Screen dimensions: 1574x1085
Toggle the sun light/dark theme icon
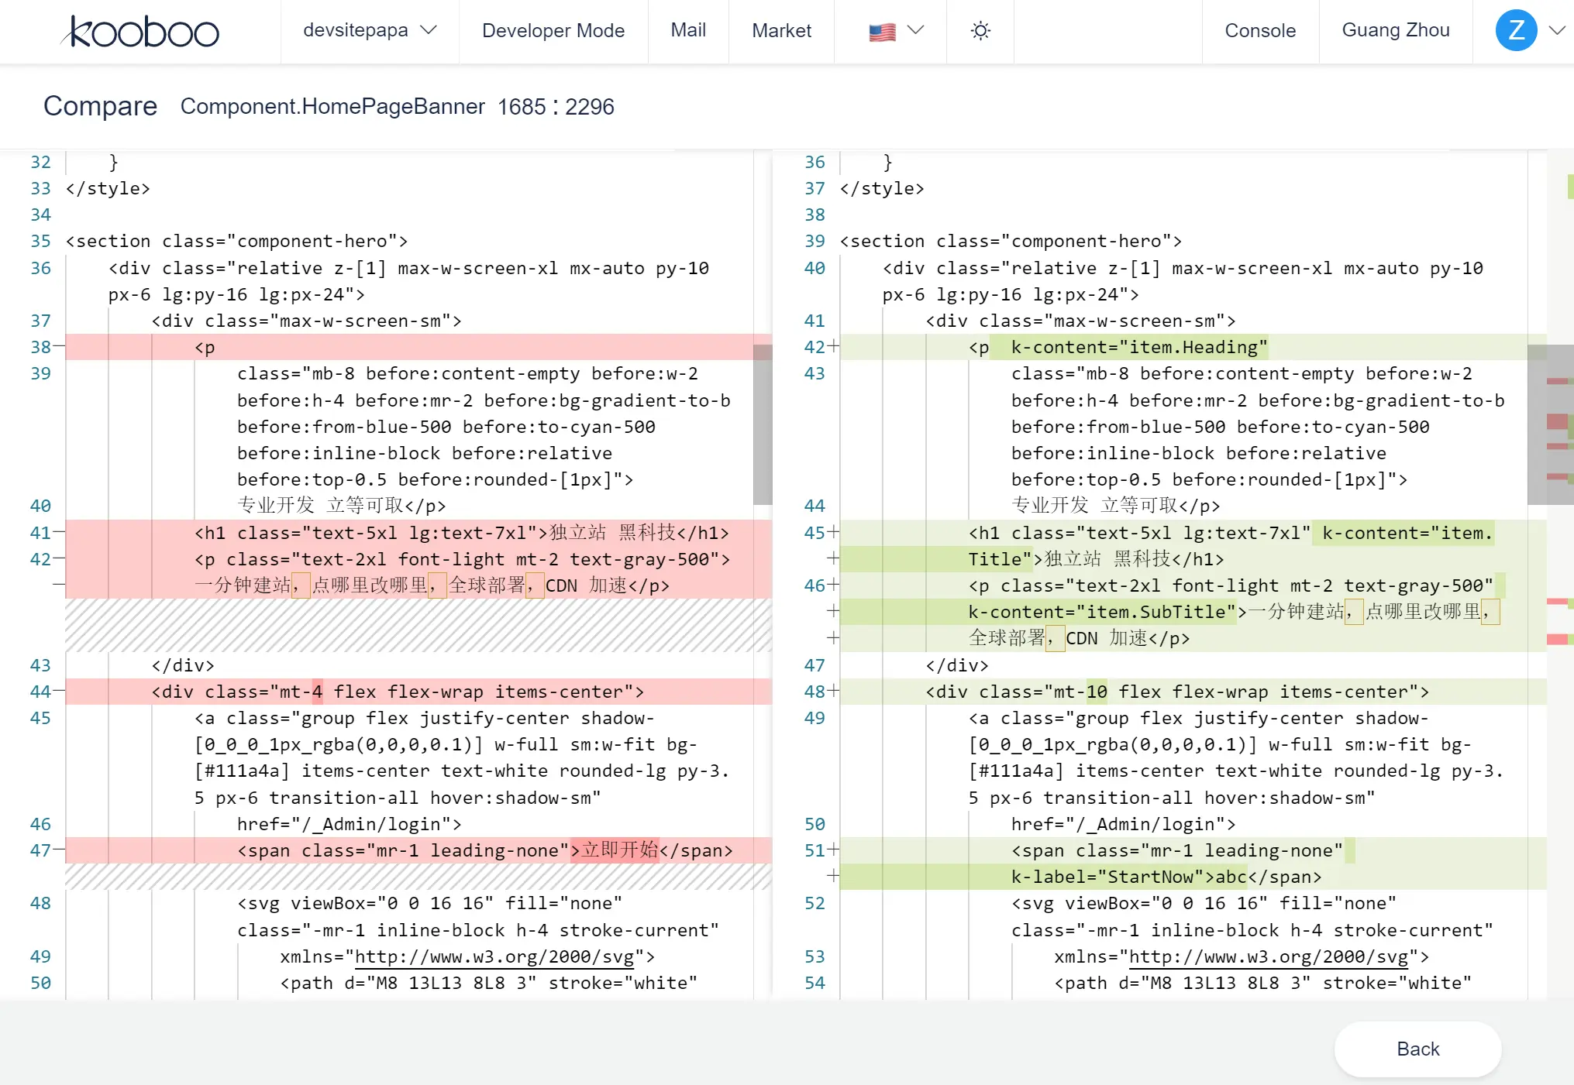[980, 31]
